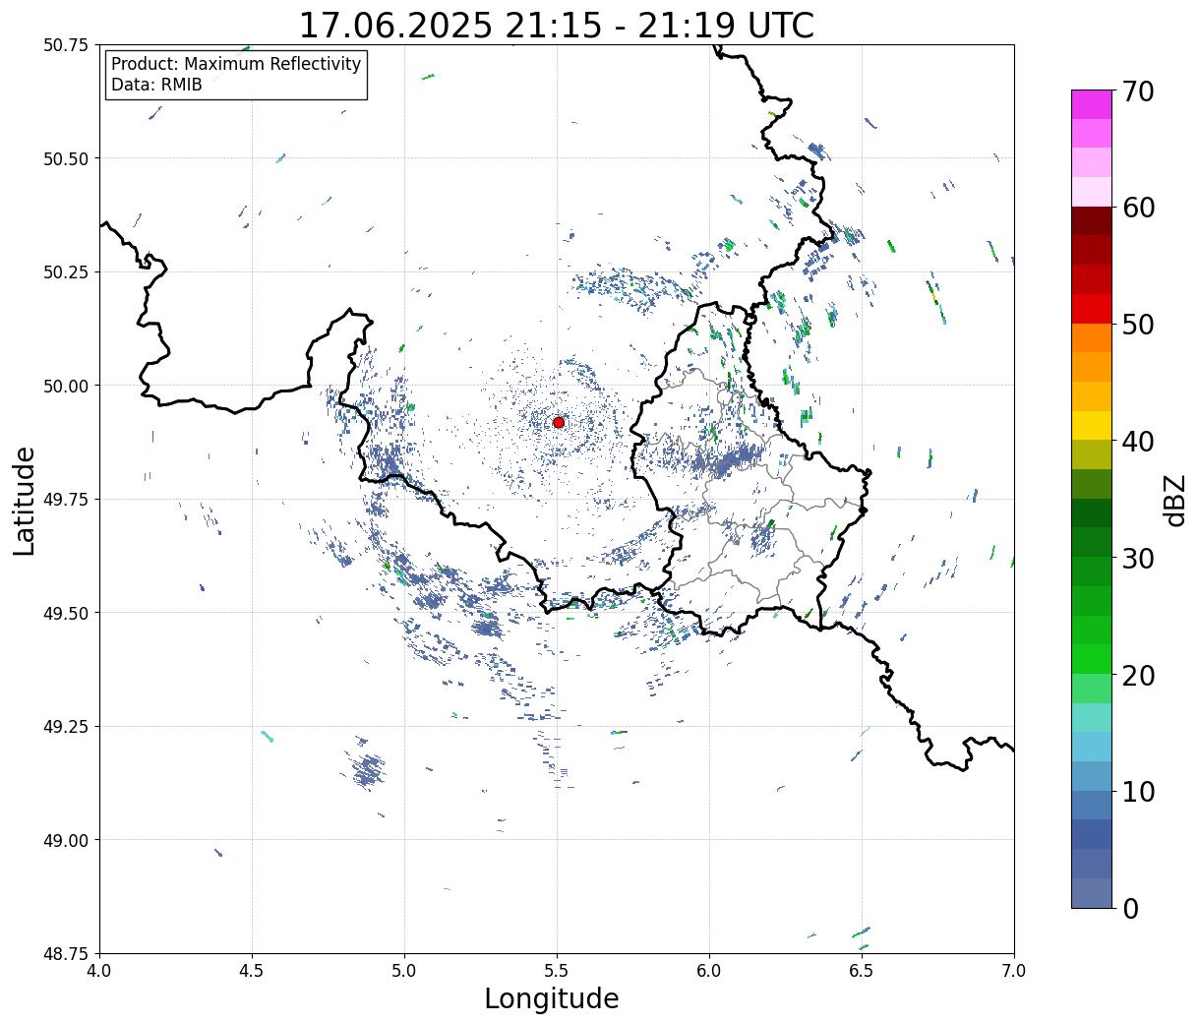Viewport: 1199px width, 1023px height.
Task: Pick the palest pink swatch just above 60
Action: point(1092,192)
